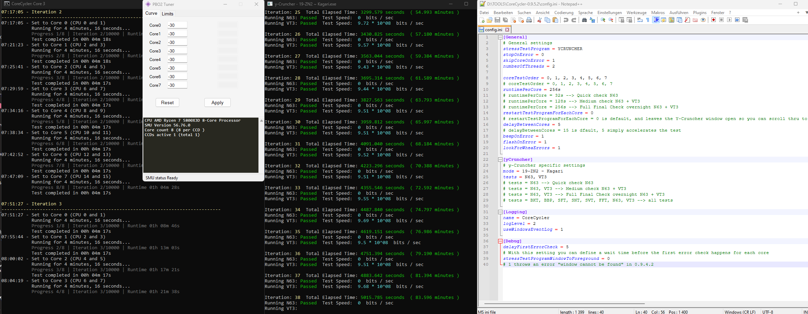
Task: Click the Close All documents toolbar icon
Action: coord(521,20)
